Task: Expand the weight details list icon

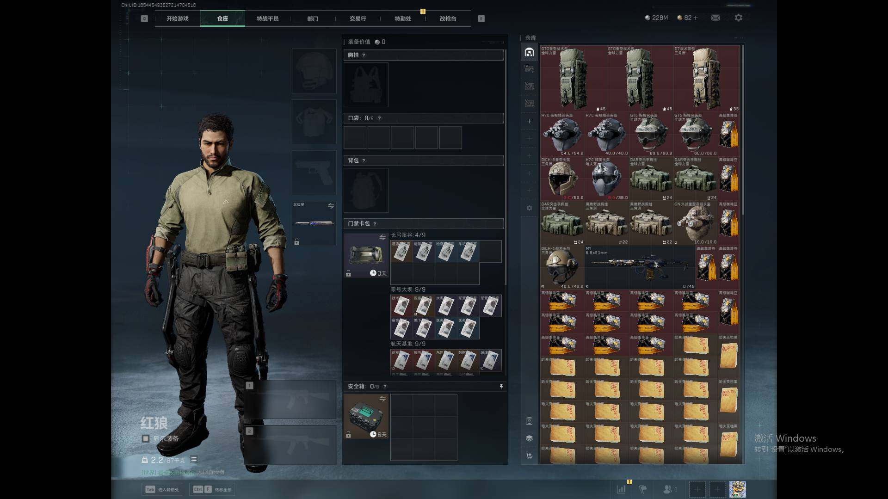Action: 194,459
